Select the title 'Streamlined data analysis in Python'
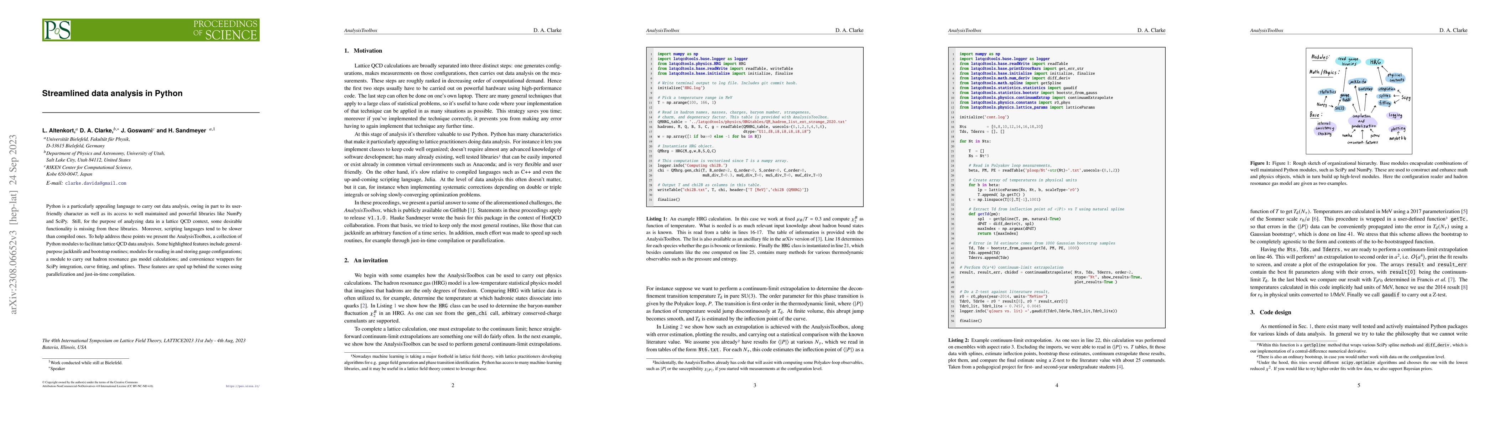This screenshot has height=427, width=1510. point(112,93)
